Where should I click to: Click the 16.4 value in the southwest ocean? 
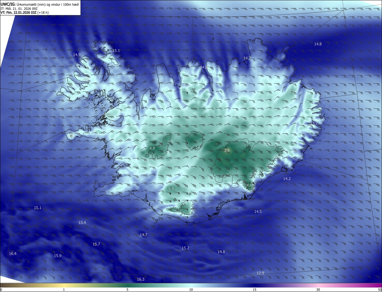pyautogui.click(x=13, y=253)
